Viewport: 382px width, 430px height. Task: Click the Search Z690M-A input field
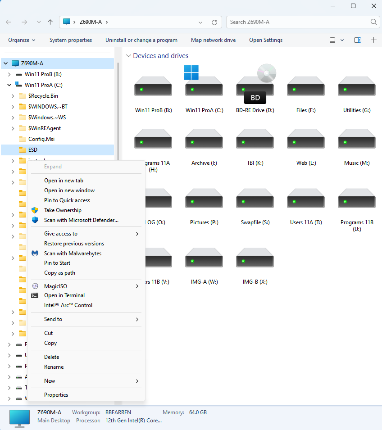pyautogui.click(x=297, y=22)
